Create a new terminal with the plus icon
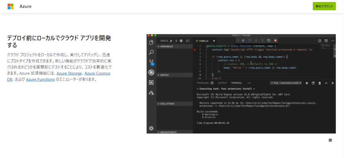Image resolution: width=344 pixels, height=158 pixels. pos(307,83)
